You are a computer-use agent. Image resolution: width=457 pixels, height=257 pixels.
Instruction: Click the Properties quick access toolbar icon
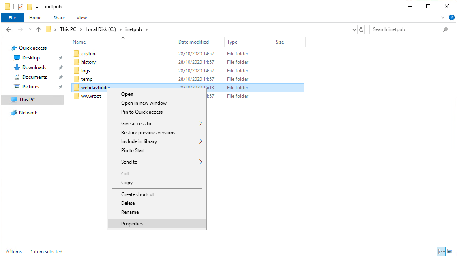[20, 6]
